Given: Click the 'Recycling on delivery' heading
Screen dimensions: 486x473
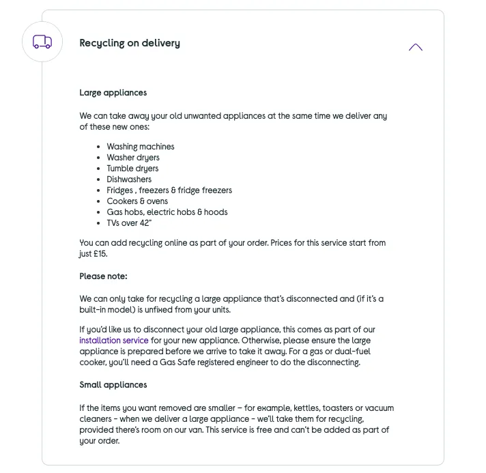Looking at the screenshot, I should click(130, 43).
